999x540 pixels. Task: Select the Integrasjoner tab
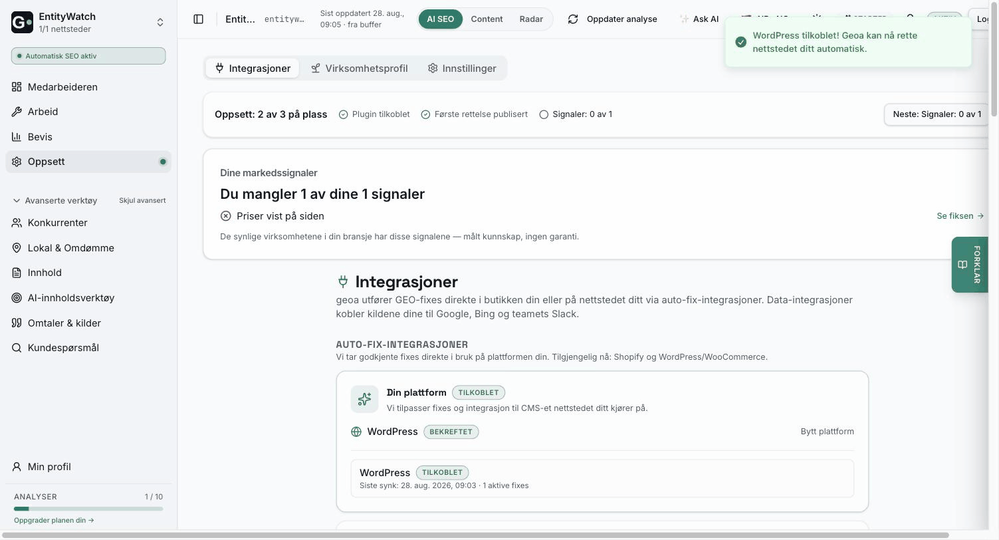tap(253, 68)
